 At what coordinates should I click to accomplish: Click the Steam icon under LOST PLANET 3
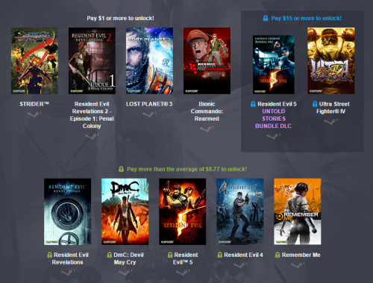[x=149, y=114]
